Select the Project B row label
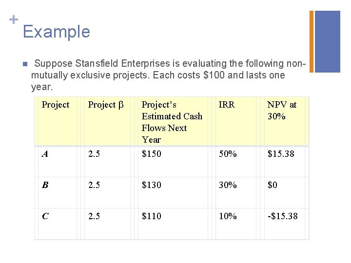This screenshot has width=351, height=263. (45, 185)
